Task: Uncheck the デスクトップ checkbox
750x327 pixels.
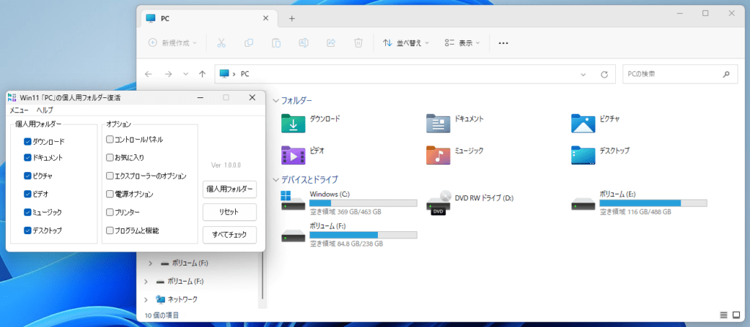Action: [27, 230]
